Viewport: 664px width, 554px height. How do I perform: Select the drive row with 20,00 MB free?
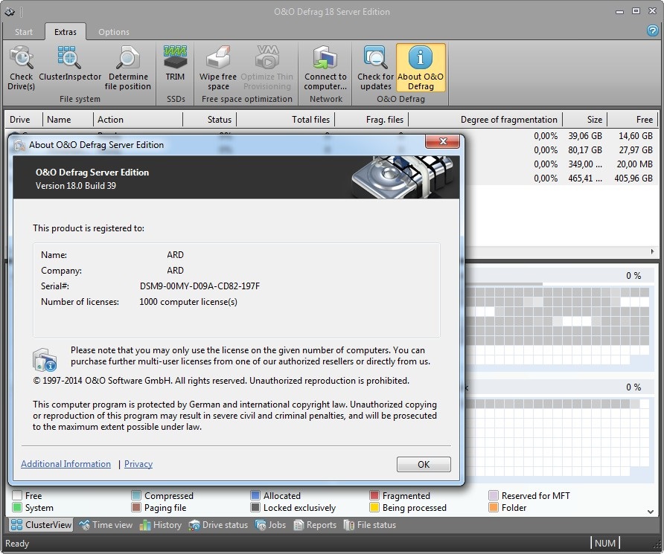pos(561,164)
